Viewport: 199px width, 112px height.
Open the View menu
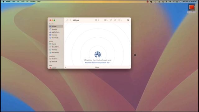23,2
